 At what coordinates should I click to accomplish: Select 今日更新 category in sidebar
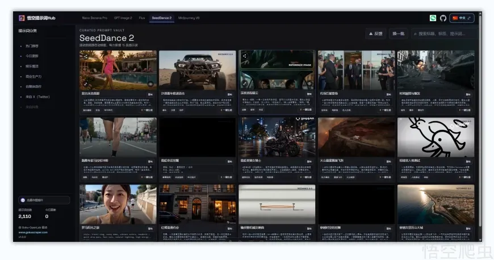(32, 56)
